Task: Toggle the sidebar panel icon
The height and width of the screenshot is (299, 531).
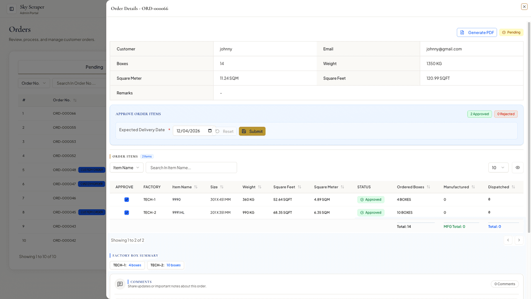Action: click(12, 9)
